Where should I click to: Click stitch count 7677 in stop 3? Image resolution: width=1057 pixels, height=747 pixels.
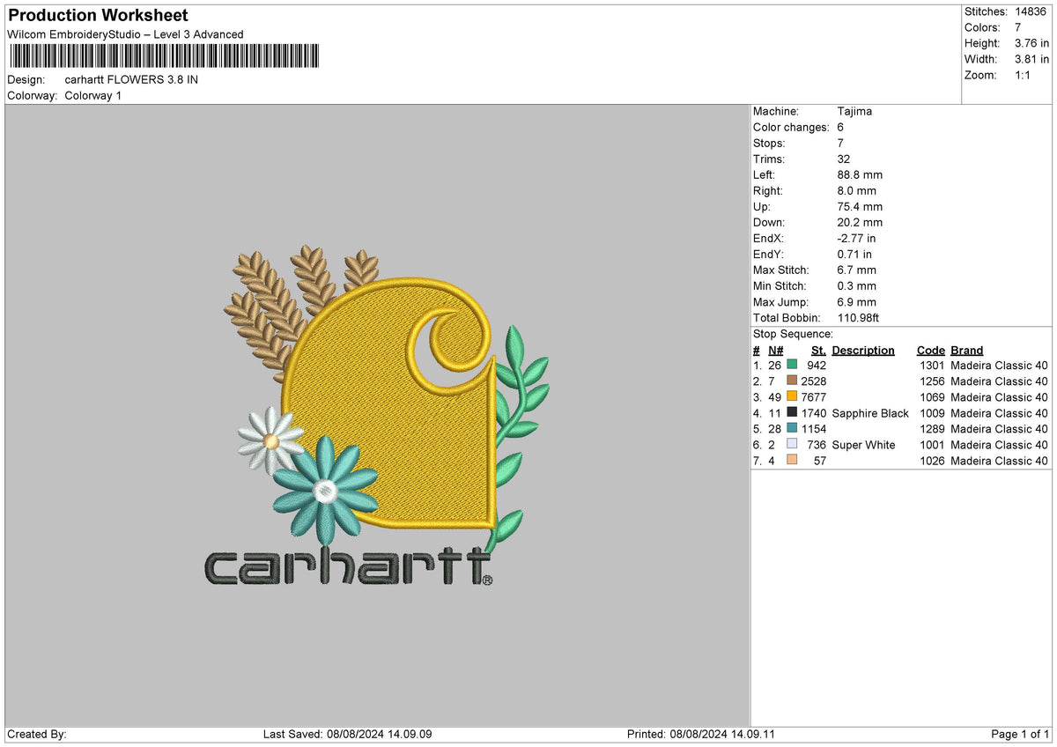point(814,397)
